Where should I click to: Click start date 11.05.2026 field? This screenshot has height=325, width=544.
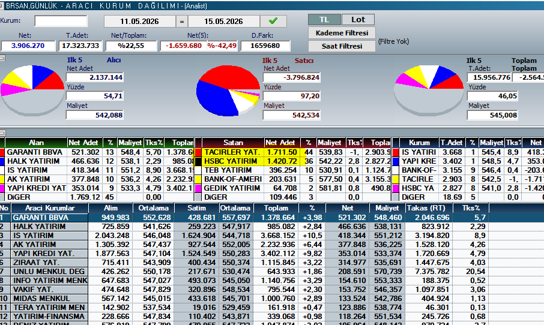tap(139, 21)
